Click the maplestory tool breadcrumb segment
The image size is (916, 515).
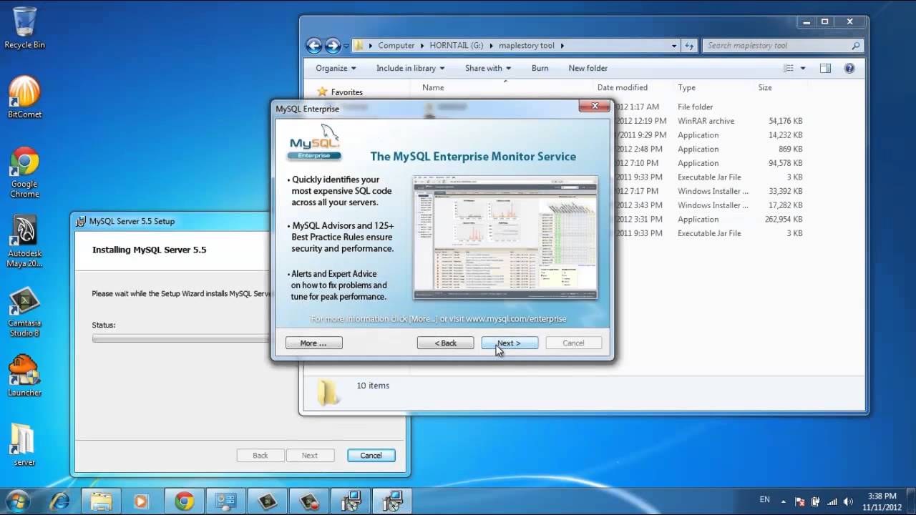[527, 46]
